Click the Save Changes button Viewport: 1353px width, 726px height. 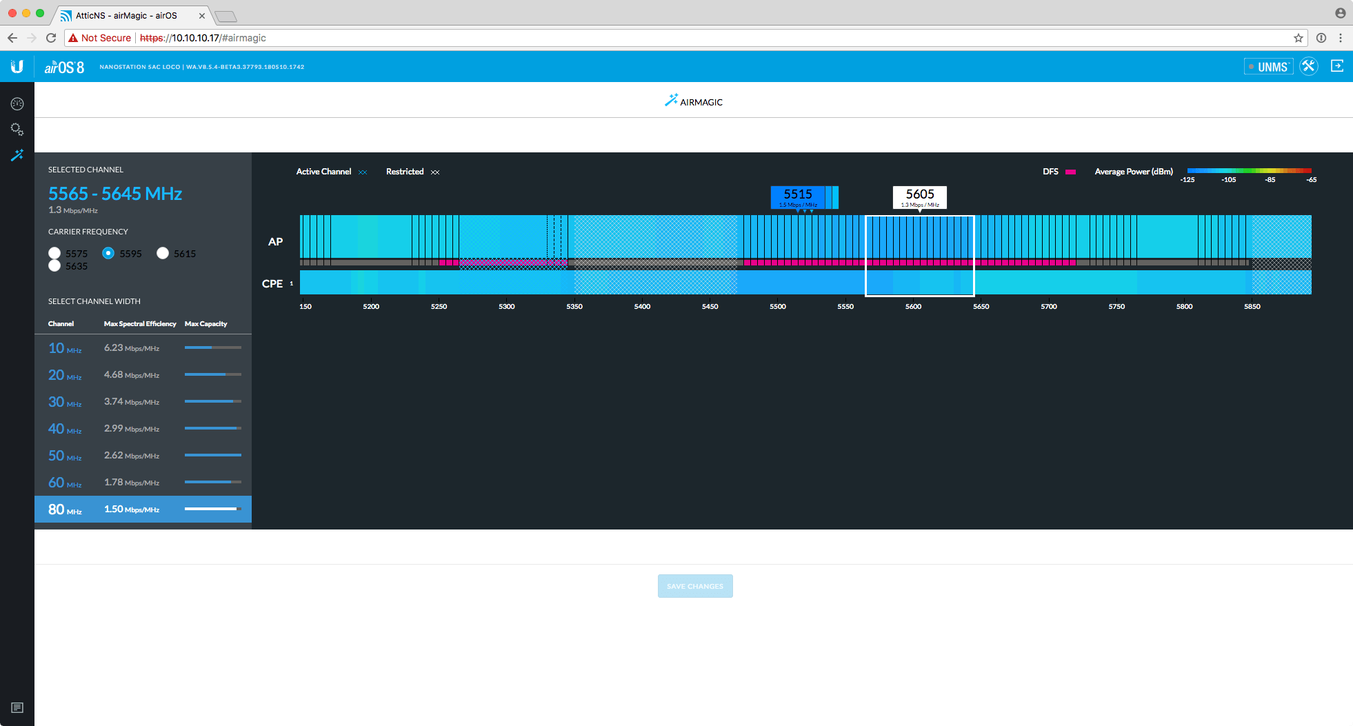695,586
